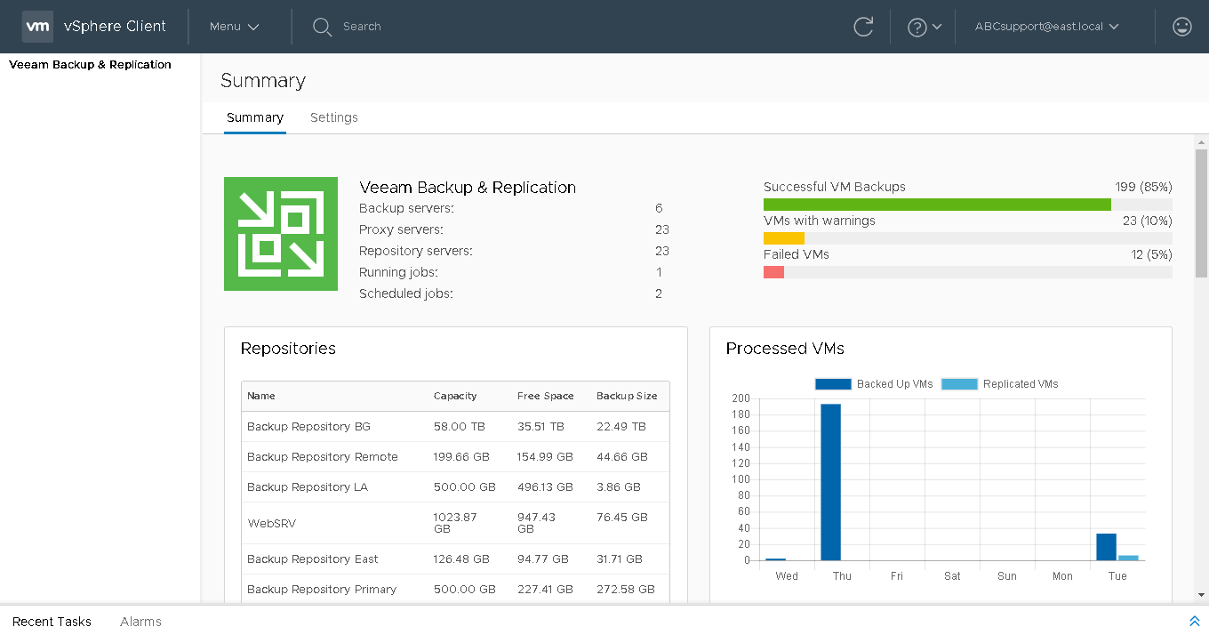This screenshot has width=1209, height=635.
Task: Click the Processed VMs heading
Action: click(785, 349)
